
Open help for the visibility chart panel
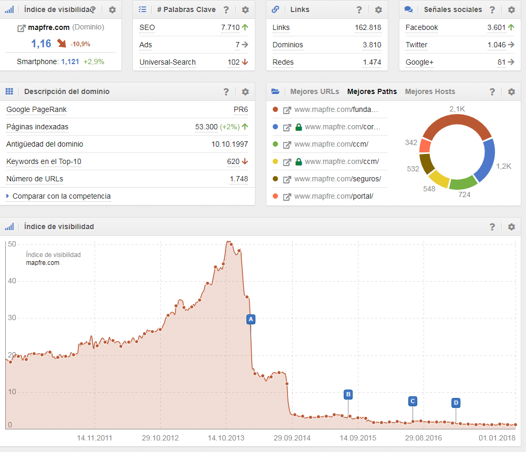point(492,227)
